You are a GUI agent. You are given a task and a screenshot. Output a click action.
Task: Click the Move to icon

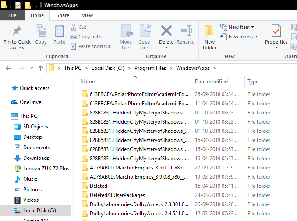coord(127,31)
